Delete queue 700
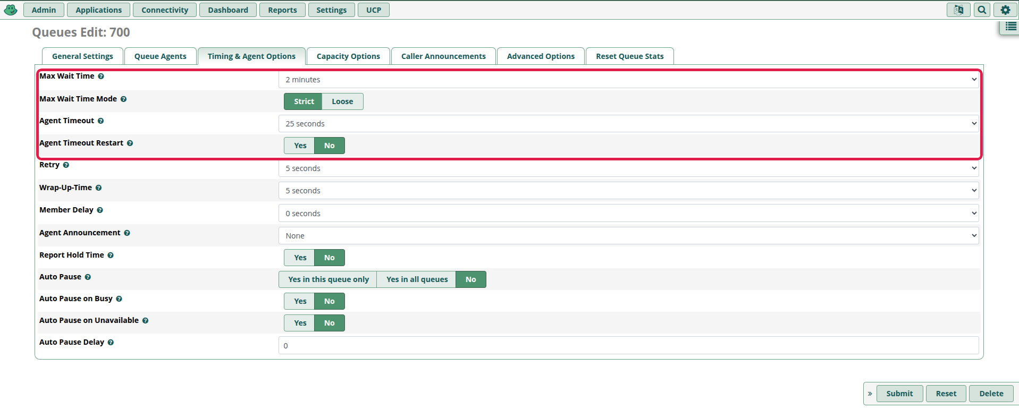This screenshot has height=409, width=1019. point(991,394)
